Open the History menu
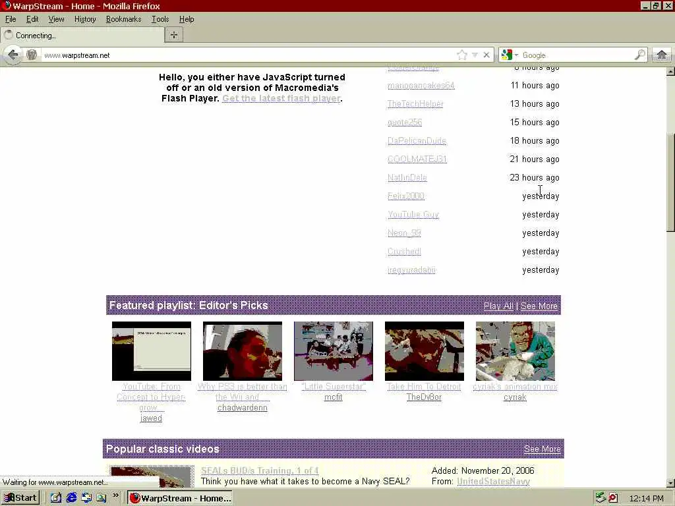Screen dimensions: 675x506 click(x=85, y=19)
